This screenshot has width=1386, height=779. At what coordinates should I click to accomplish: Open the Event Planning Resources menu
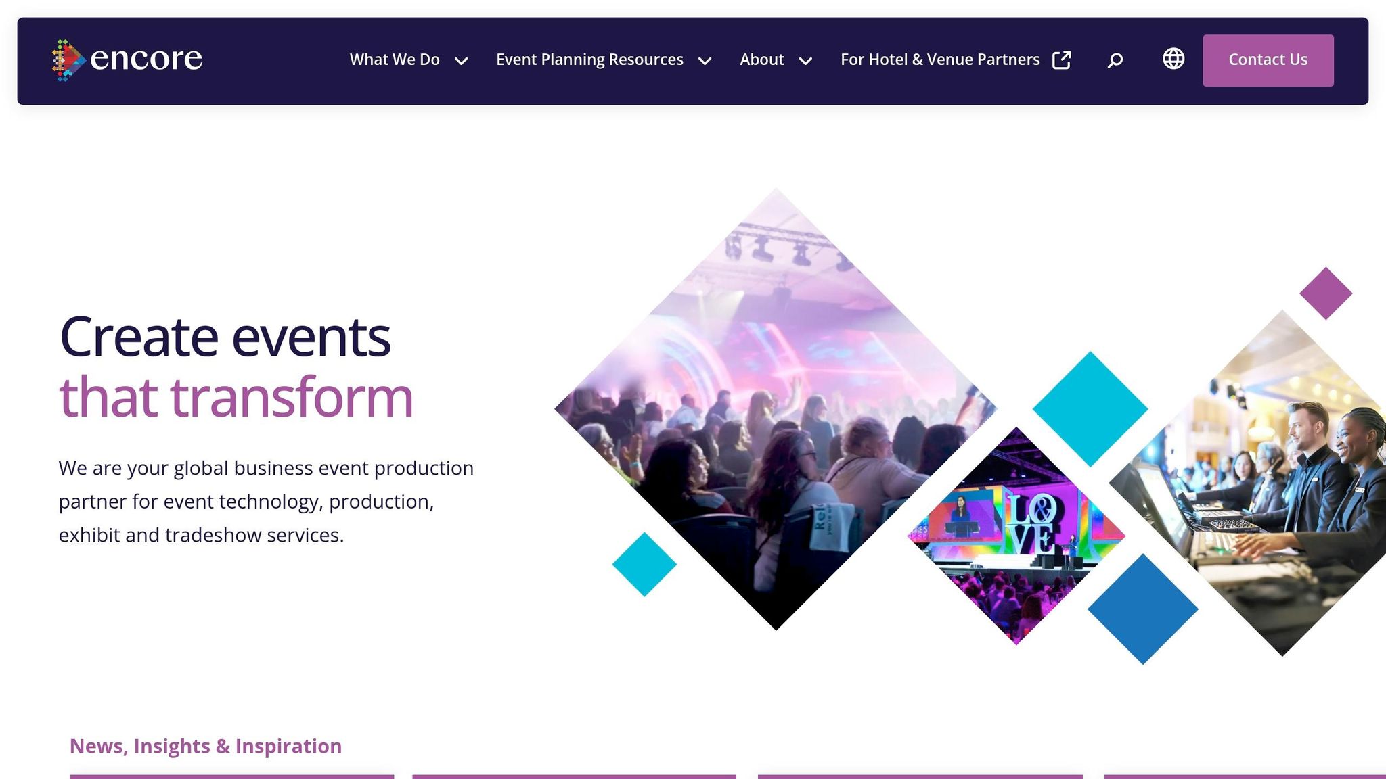(589, 60)
